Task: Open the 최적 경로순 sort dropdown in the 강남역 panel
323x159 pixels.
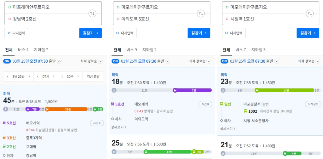Action: pyautogui.click(x=92, y=61)
